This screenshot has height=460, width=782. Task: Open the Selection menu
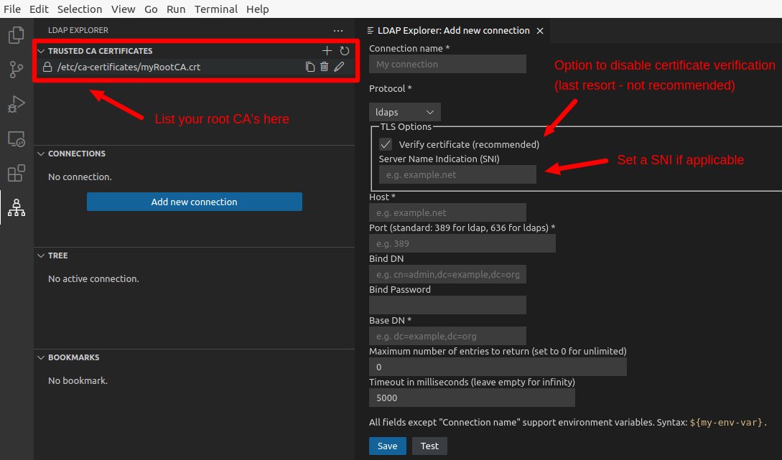coord(80,9)
